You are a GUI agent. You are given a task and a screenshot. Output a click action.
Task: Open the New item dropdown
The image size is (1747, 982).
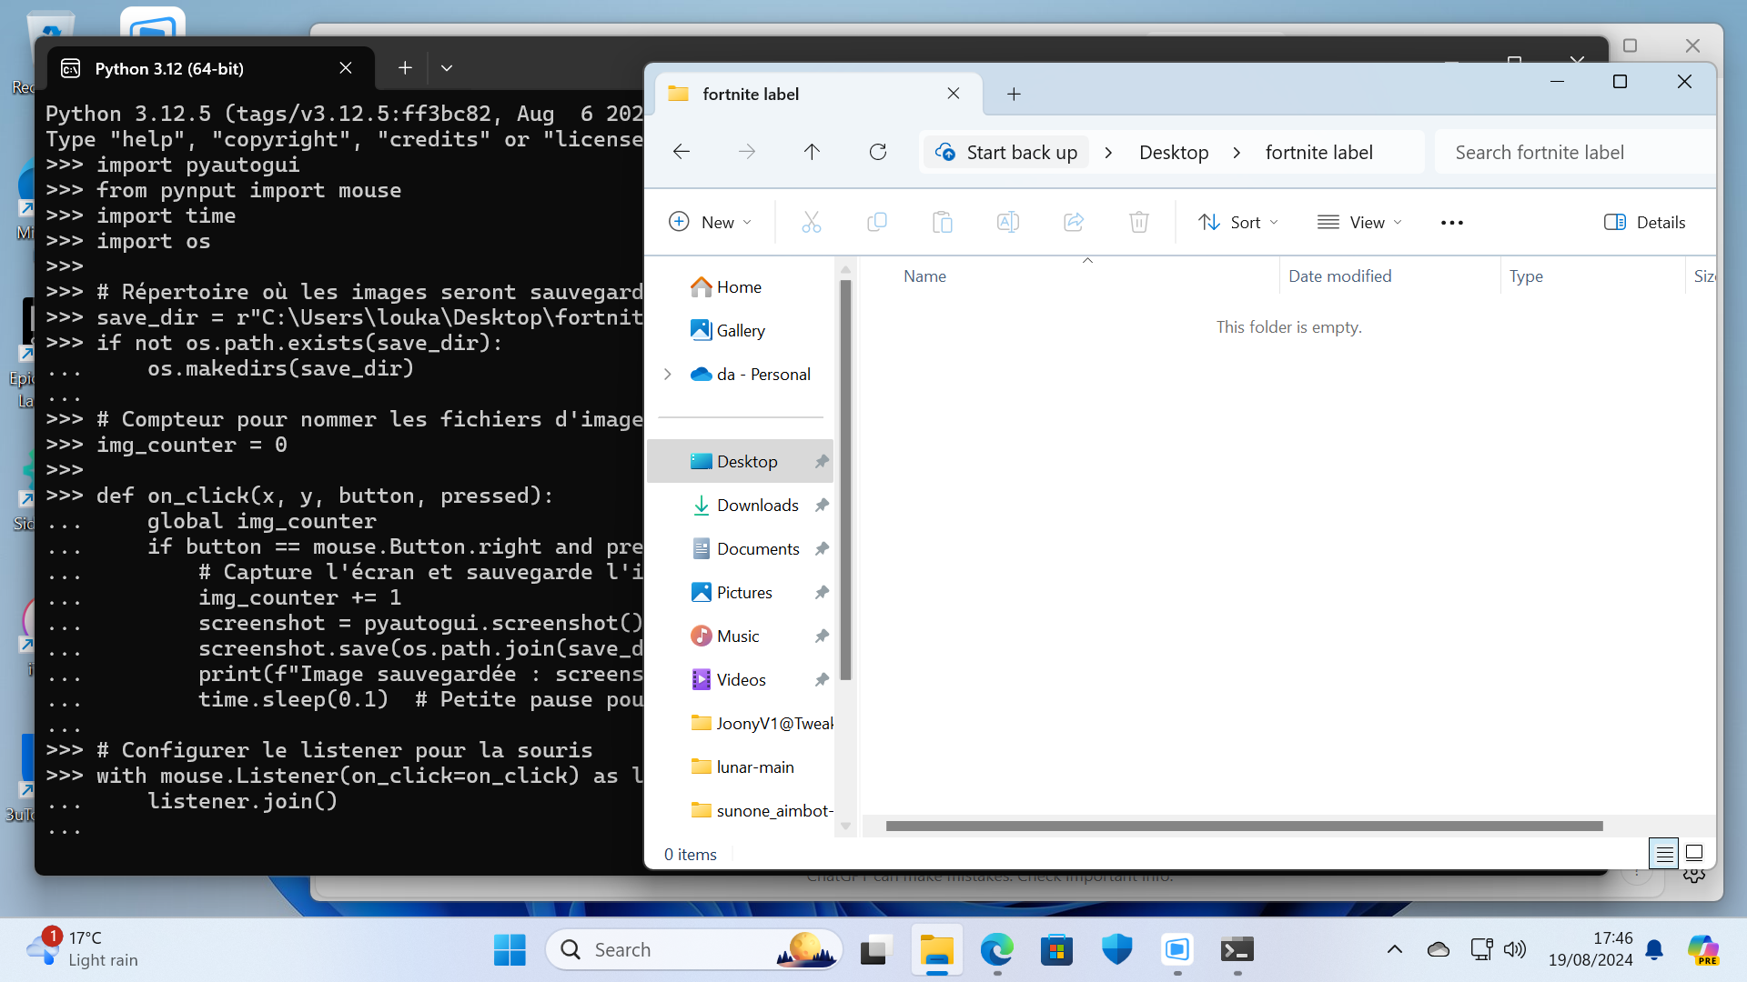click(710, 222)
